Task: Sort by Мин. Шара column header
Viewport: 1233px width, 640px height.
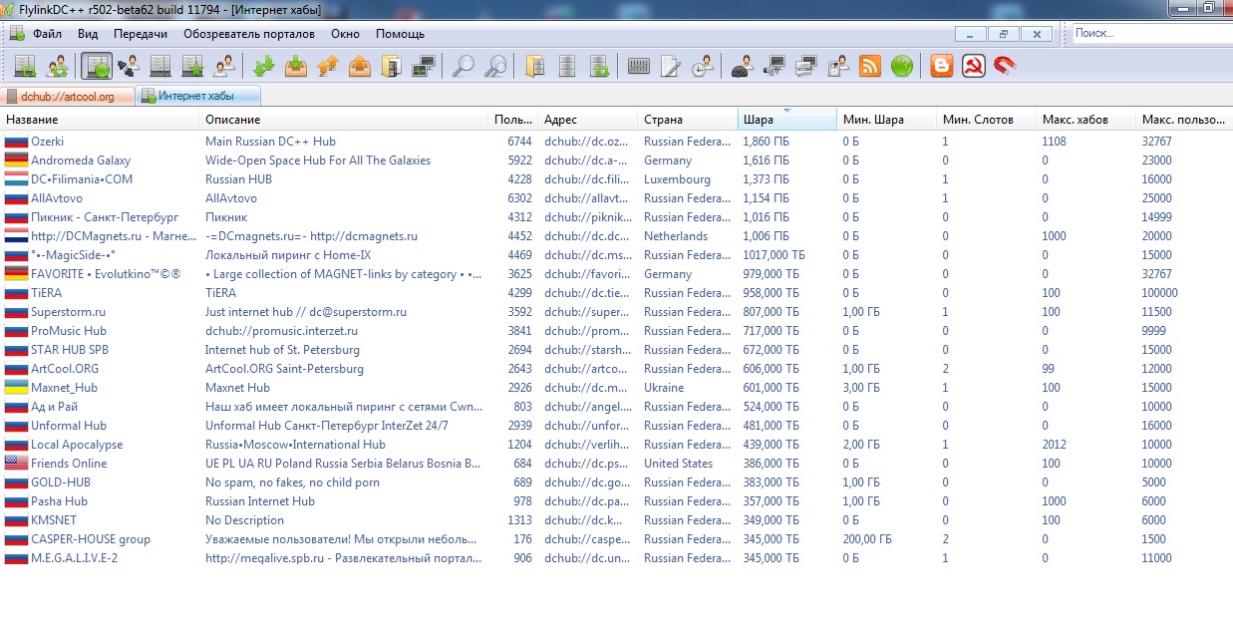Action: [887, 120]
